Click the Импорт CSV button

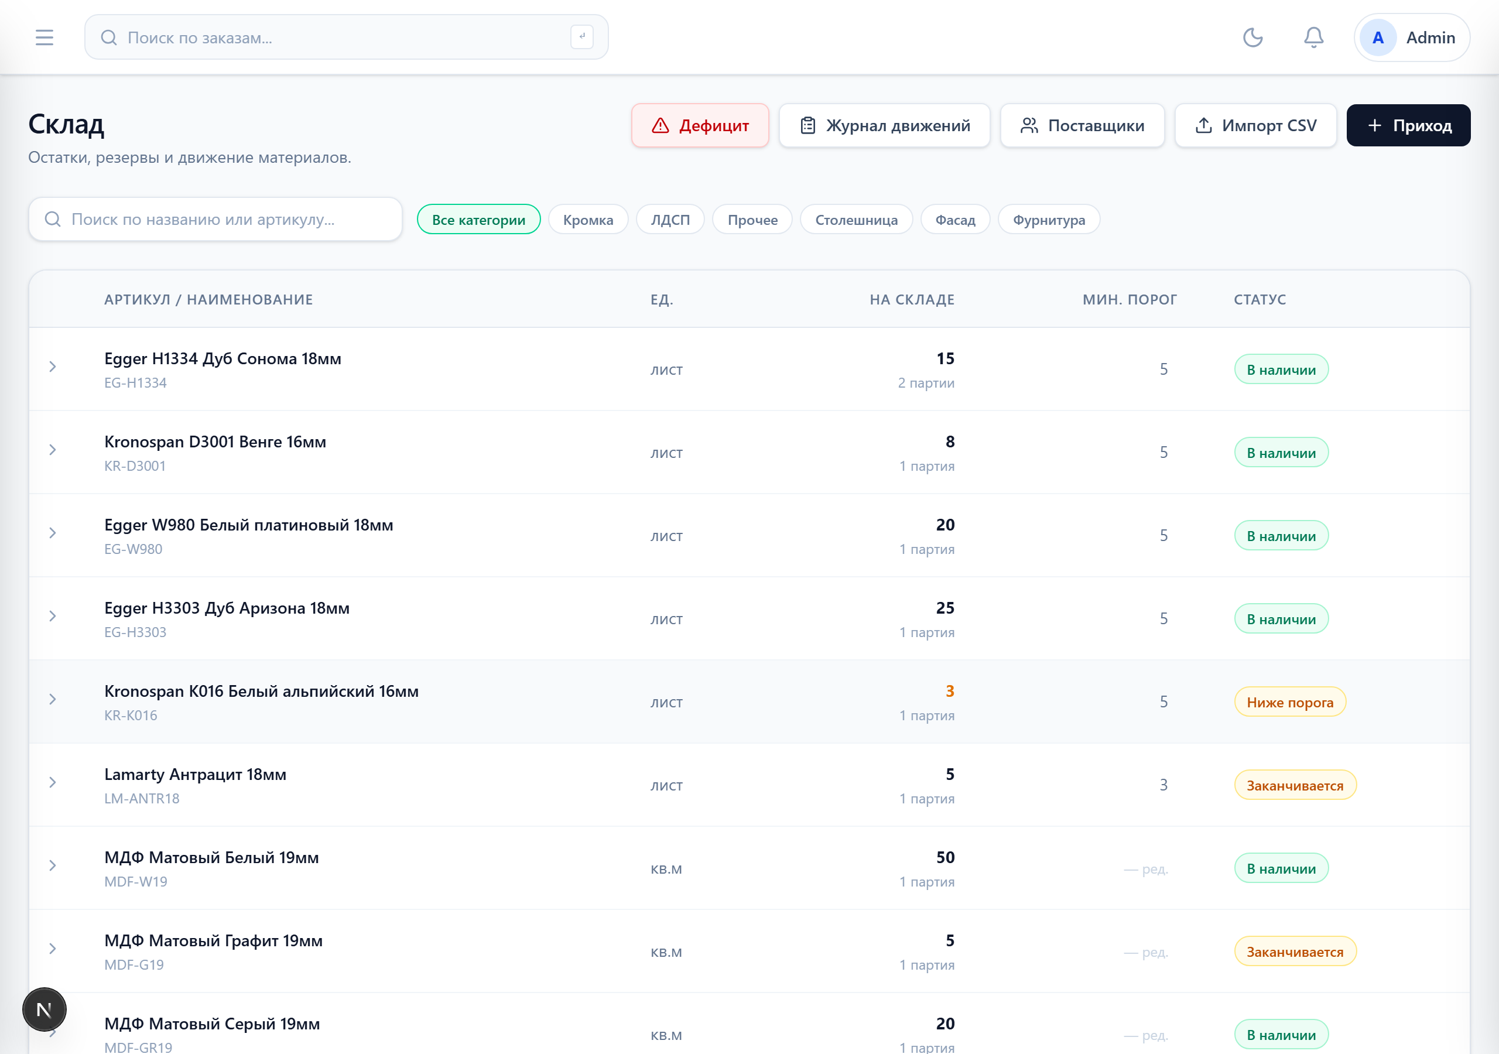(1255, 125)
